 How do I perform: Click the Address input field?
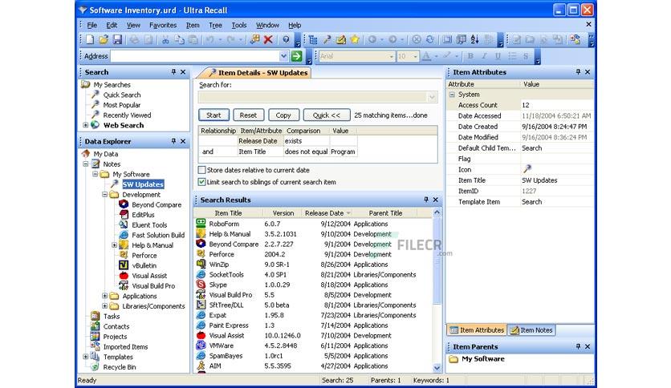click(x=195, y=56)
